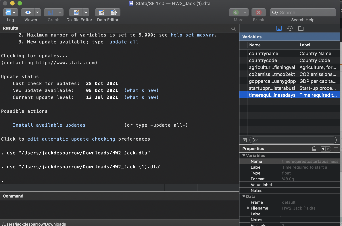The width and height of the screenshot is (342, 226).
Task: Open the Properties panel menu icon
Action: click(336, 149)
